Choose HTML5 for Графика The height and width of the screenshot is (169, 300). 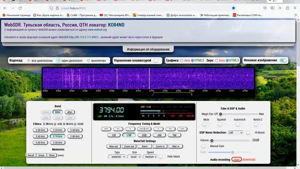[x=193, y=61]
